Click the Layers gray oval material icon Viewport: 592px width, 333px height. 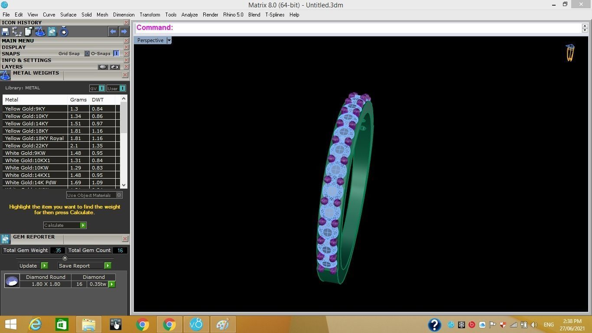pyautogui.click(x=103, y=67)
